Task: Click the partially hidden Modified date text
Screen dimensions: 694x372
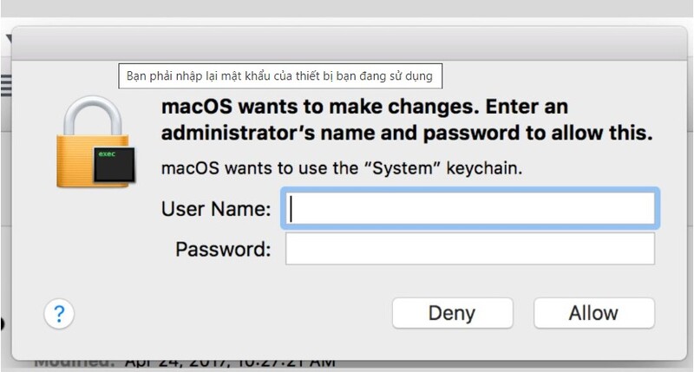Action: 185,363
